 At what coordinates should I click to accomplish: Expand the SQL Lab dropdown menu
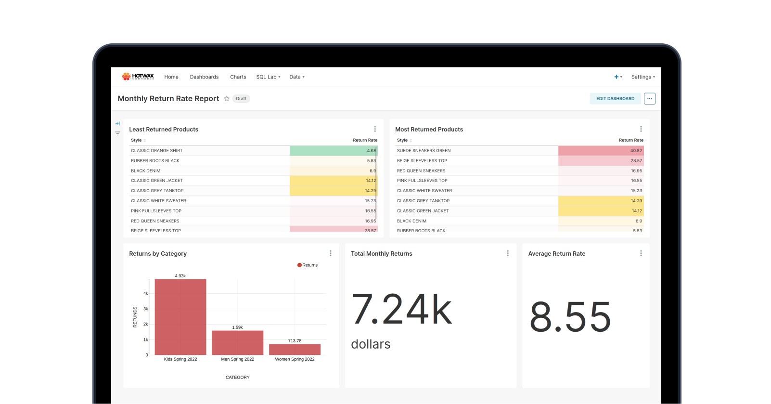point(268,77)
